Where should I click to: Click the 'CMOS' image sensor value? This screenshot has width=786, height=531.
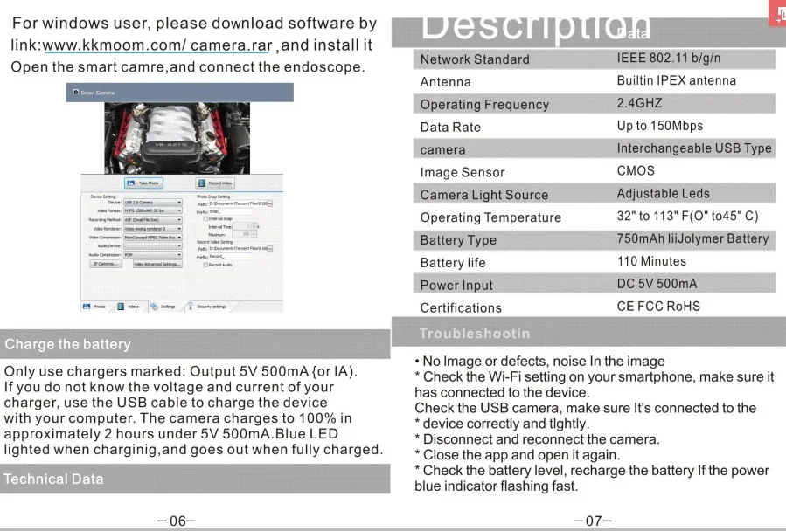click(x=636, y=171)
